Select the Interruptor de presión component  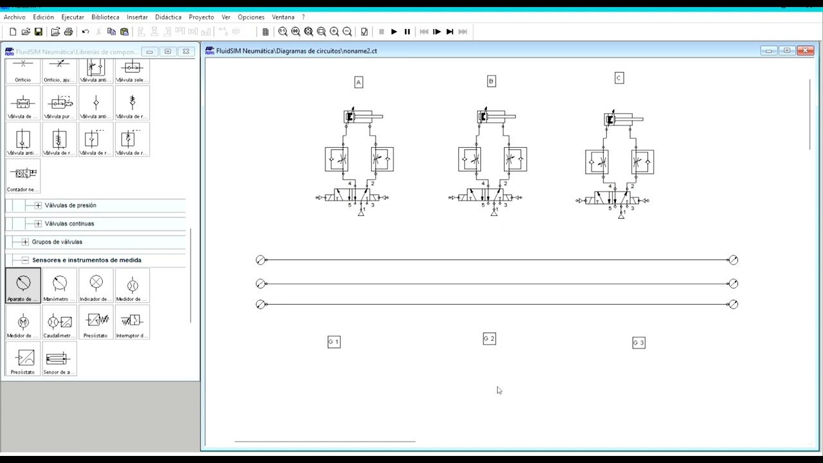pos(132,323)
